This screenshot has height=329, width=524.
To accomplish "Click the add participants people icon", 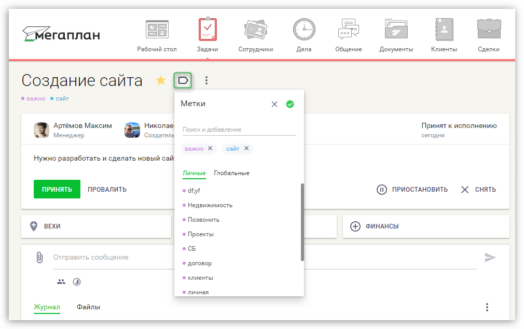I will [61, 282].
